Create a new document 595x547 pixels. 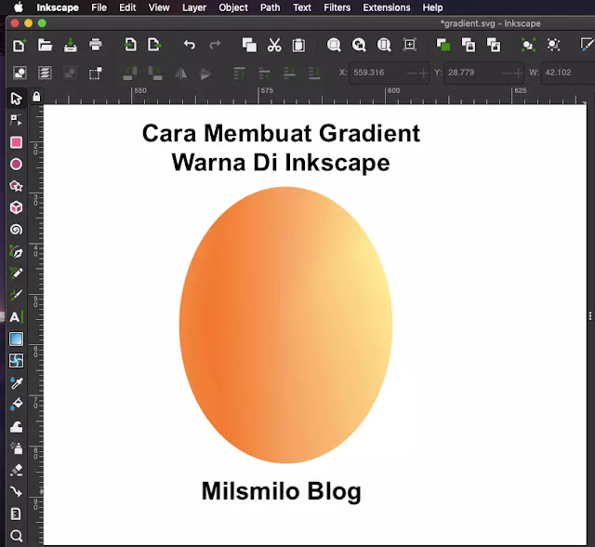pos(20,46)
